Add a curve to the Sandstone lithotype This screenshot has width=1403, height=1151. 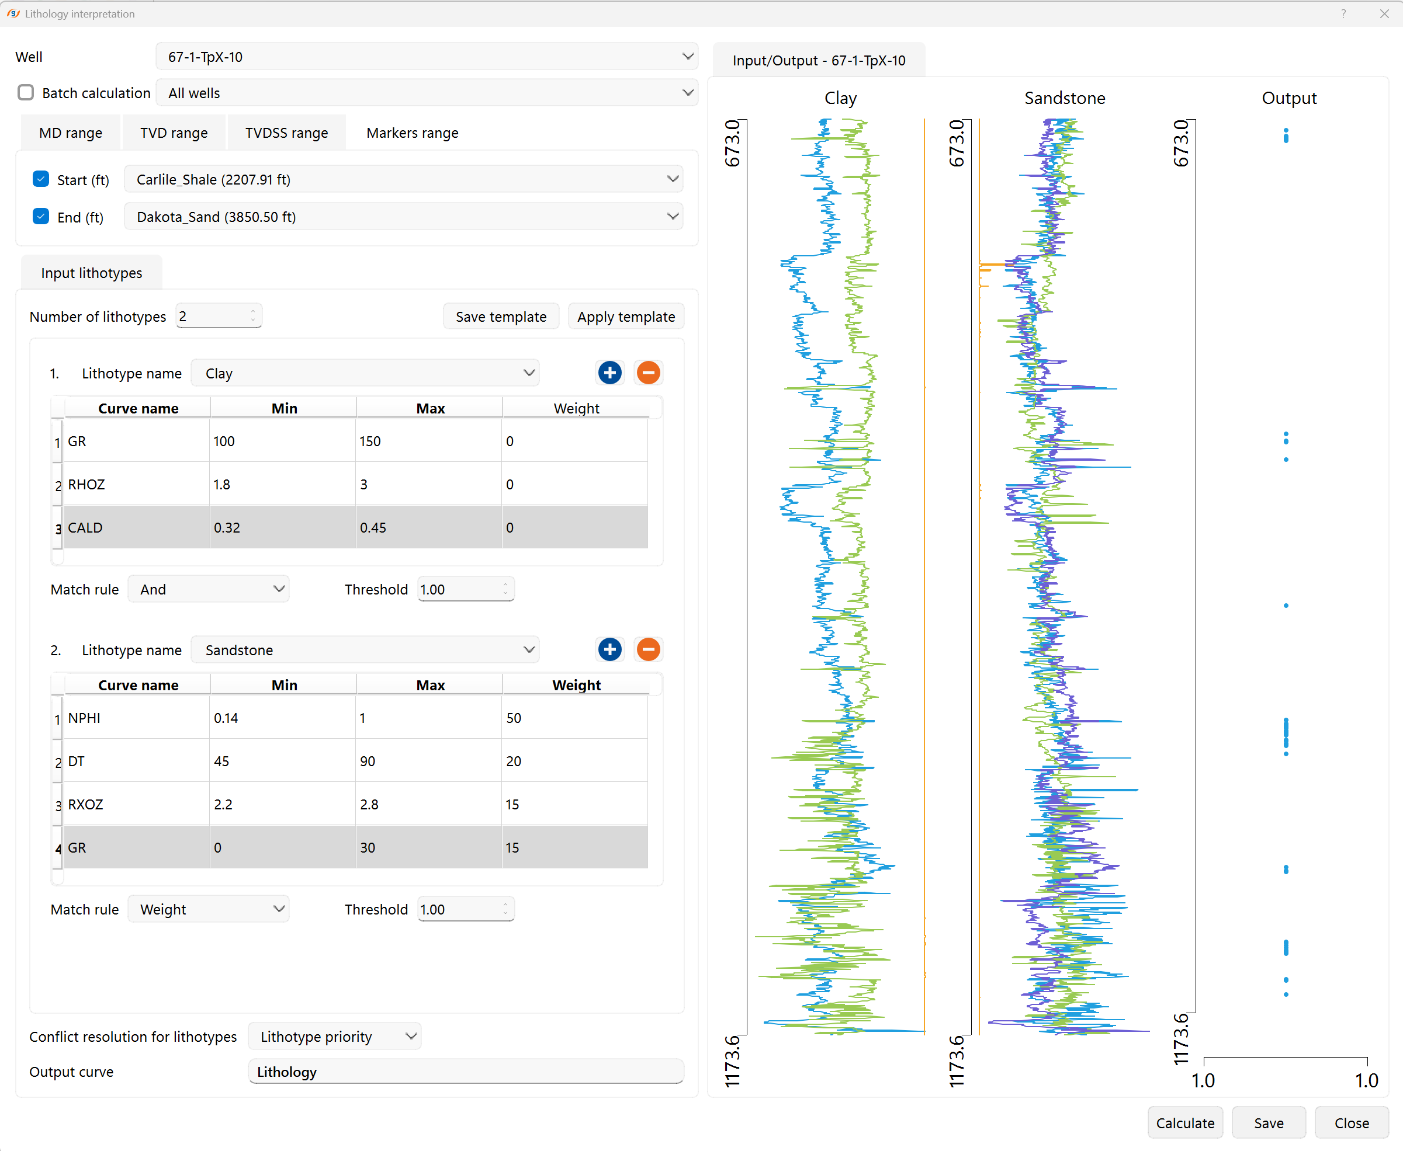[x=609, y=649]
